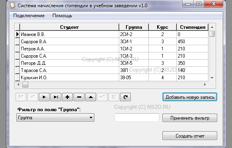Focus the filter value text field
The width and height of the screenshot is (232, 148).
click(137, 118)
